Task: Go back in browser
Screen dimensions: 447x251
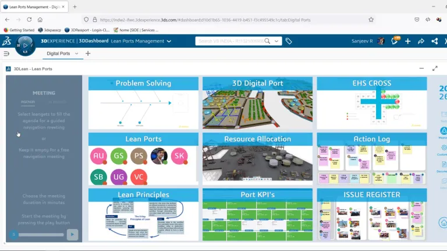Action: point(7,20)
